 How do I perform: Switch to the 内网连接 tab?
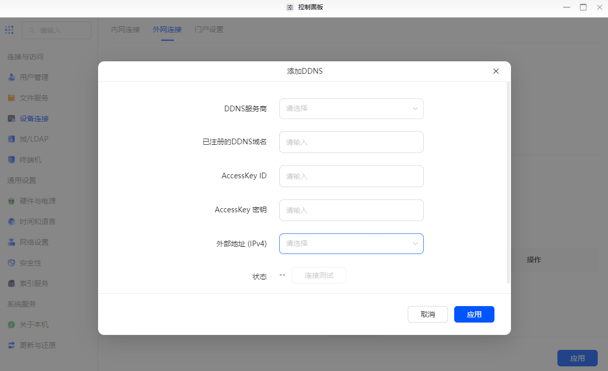click(125, 29)
